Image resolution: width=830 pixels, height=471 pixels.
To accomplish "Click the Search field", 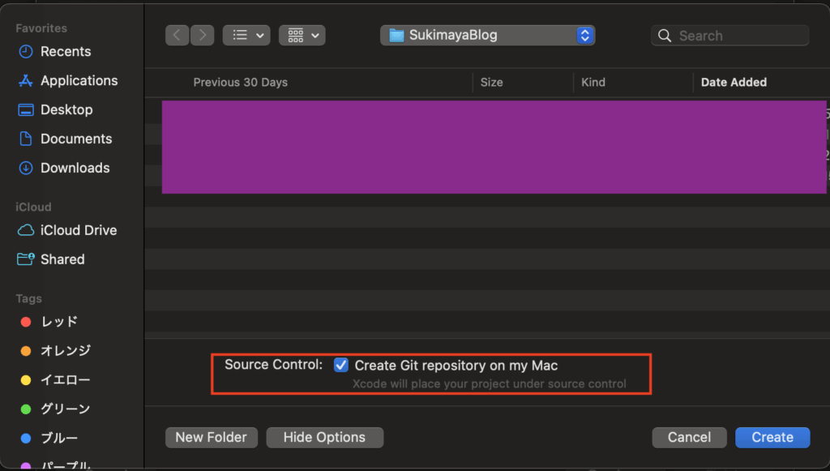I will click(x=730, y=36).
